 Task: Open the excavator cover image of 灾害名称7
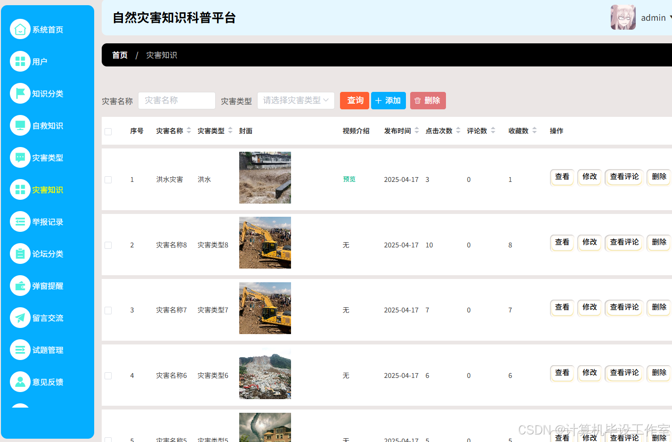pos(265,308)
